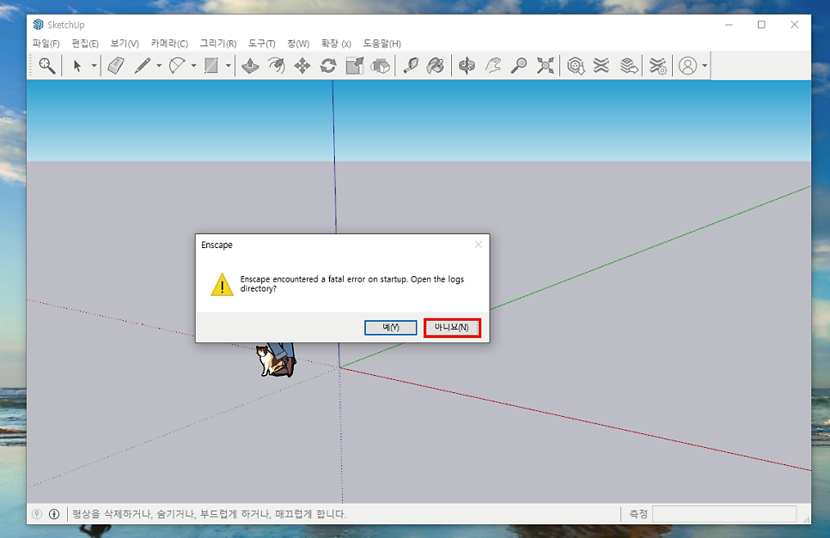
Task: Maximize the SketchUp window
Action: [761, 25]
